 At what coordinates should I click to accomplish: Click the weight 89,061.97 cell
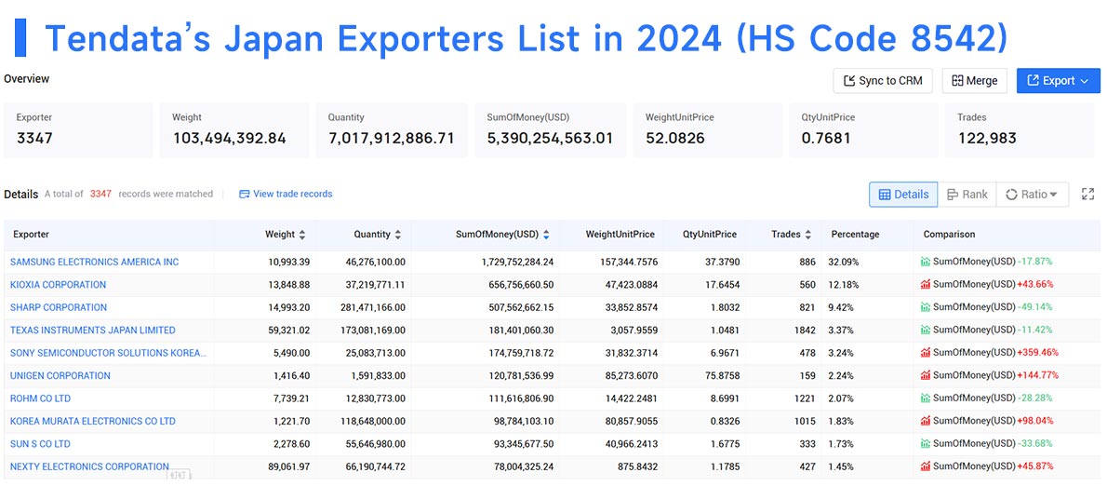pos(288,466)
